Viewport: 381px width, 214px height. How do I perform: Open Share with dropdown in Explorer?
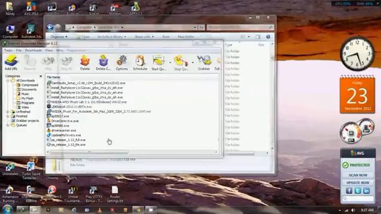[x=144, y=37]
